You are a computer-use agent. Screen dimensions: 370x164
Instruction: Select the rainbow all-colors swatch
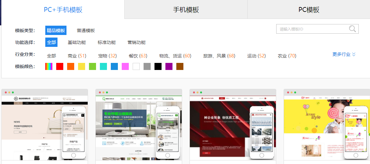click(x=49, y=66)
